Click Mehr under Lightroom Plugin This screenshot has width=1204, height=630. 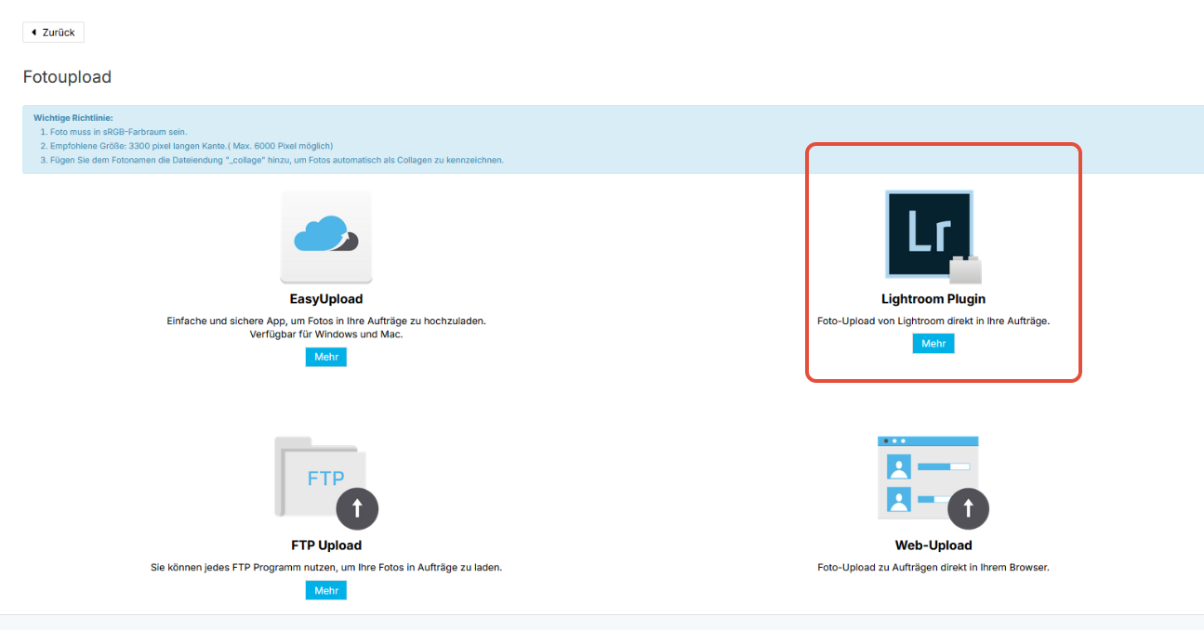pyautogui.click(x=933, y=344)
